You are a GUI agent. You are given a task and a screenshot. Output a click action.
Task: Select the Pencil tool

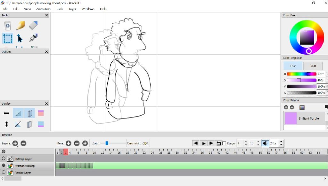pos(21,26)
